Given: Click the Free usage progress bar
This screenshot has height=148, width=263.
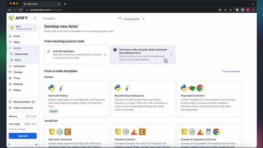Looking at the screenshot, I should [23, 126].
